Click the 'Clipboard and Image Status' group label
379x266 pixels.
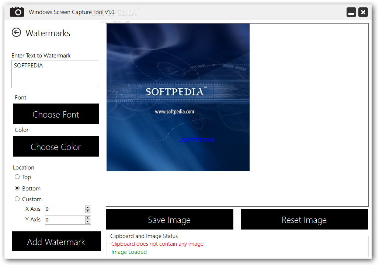pyautogui.click(x=144, y=236)
